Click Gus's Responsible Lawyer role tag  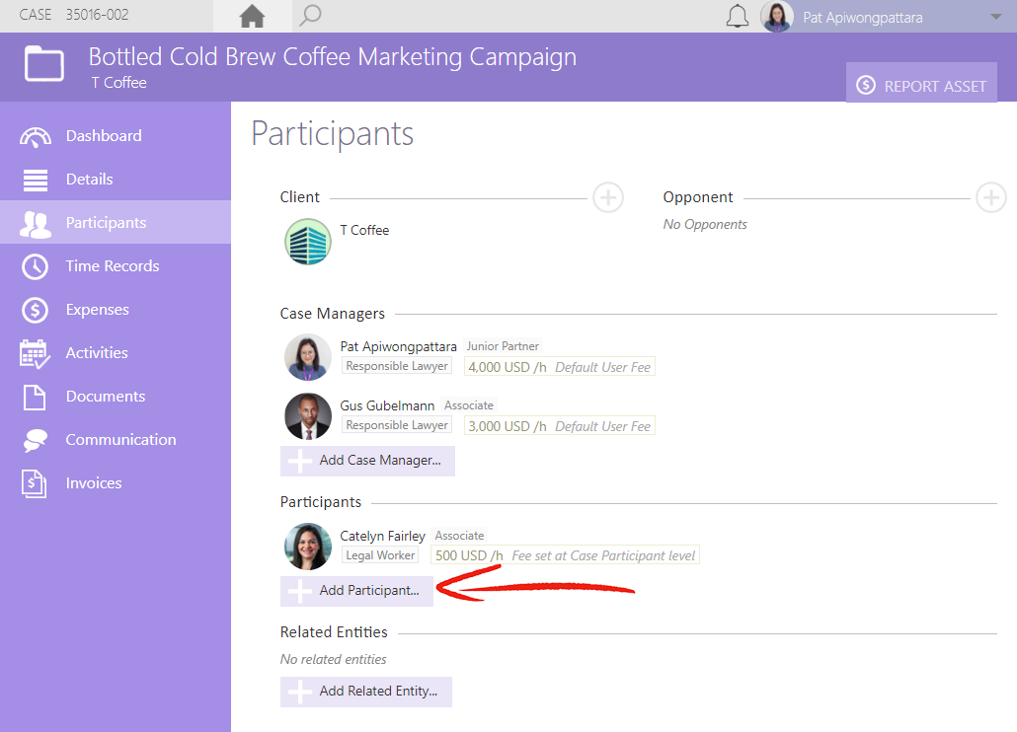point(397,425)
